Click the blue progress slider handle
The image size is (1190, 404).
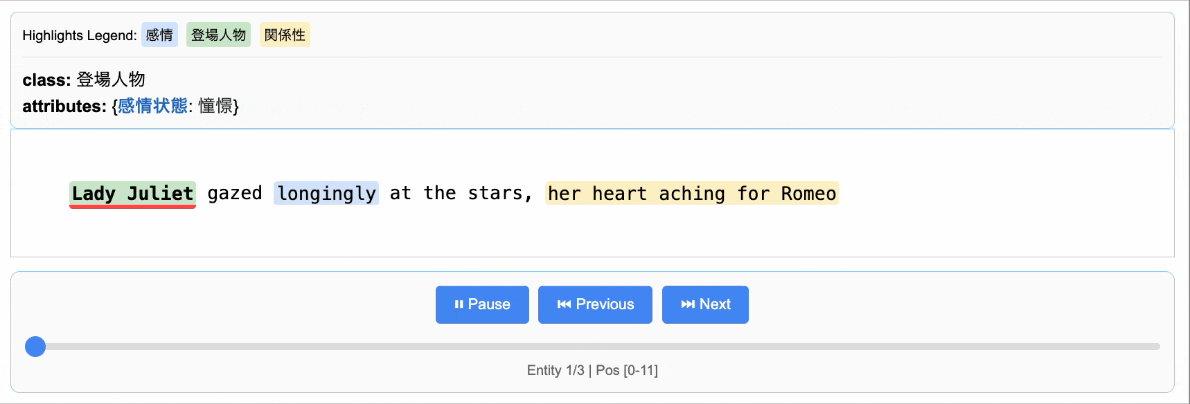click(35, 347)
